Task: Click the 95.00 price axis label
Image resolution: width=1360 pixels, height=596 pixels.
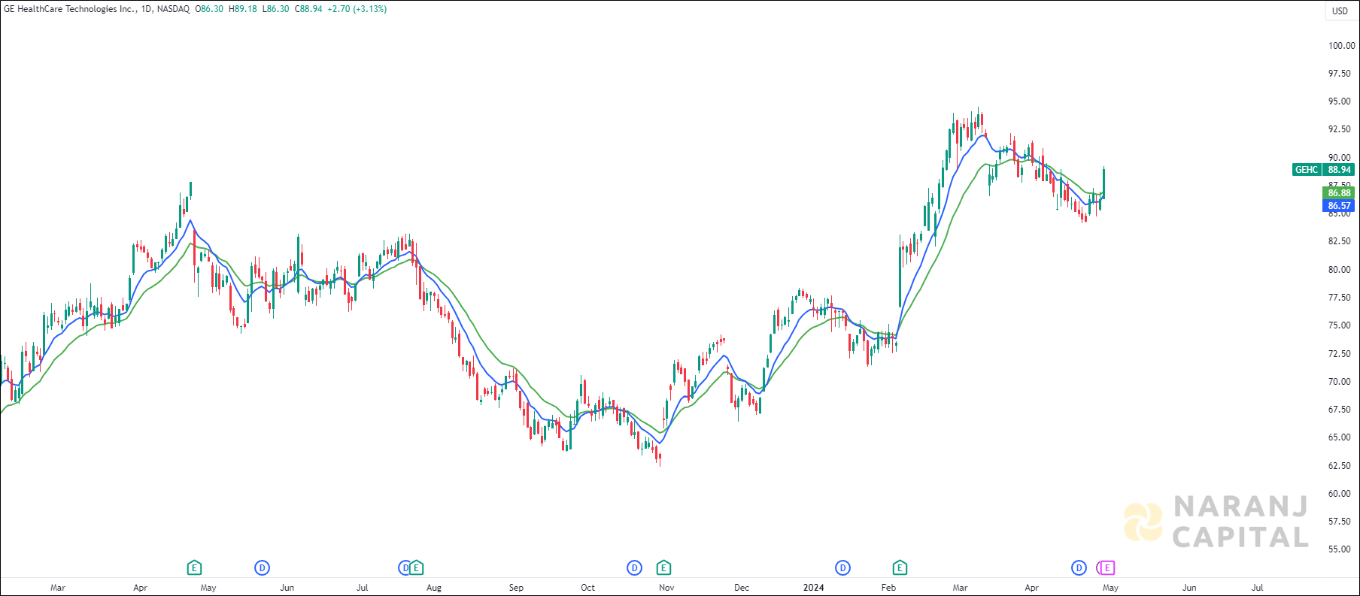Action: tap(1339, 101)
